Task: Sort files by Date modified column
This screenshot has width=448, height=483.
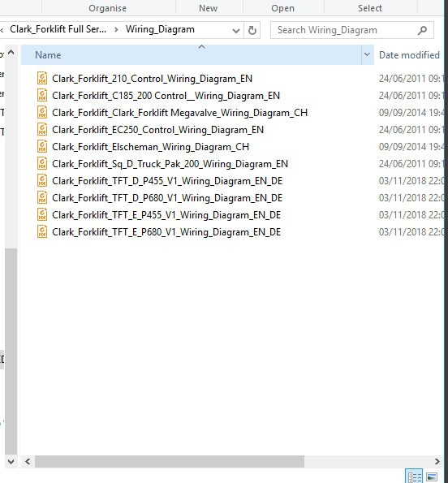Action: pos(409,55)
